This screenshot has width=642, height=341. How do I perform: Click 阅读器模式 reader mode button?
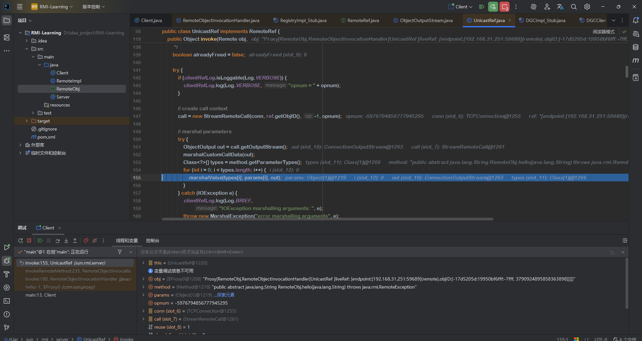[604, 32]
